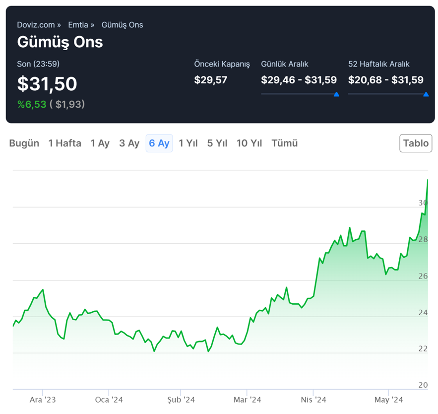Choose the 1 Ay range option
Viewport: 438px width, 414px height.
coord(100,143)
